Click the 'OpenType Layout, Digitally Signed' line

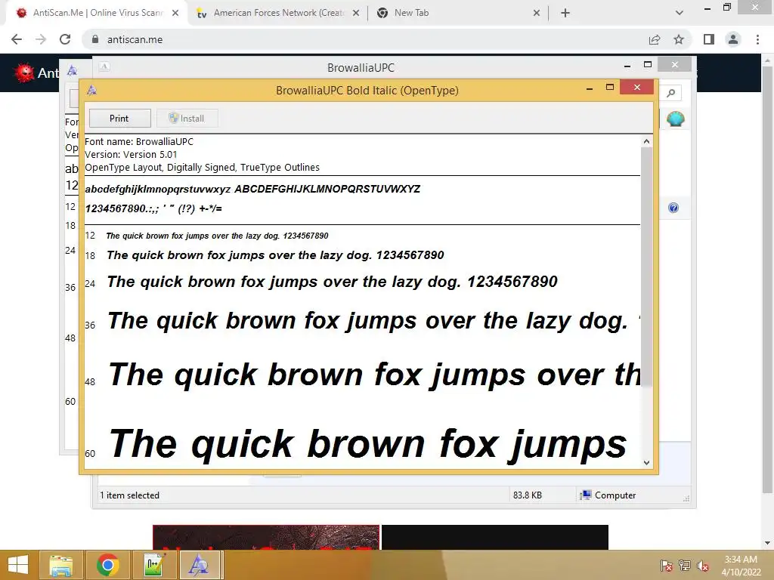[x=202, y=167]
